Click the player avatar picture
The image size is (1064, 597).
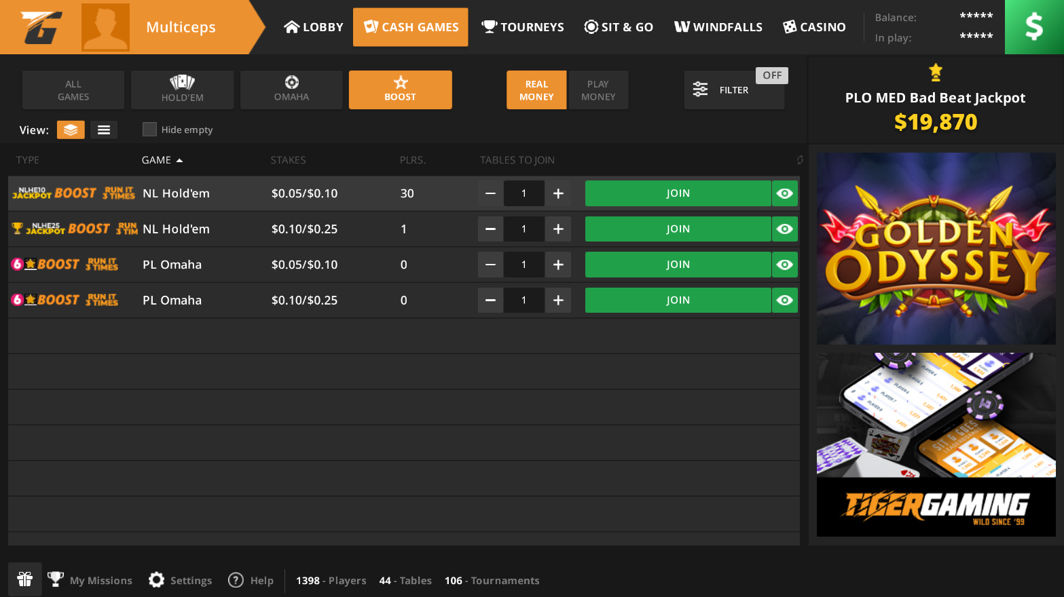point(105,27)
